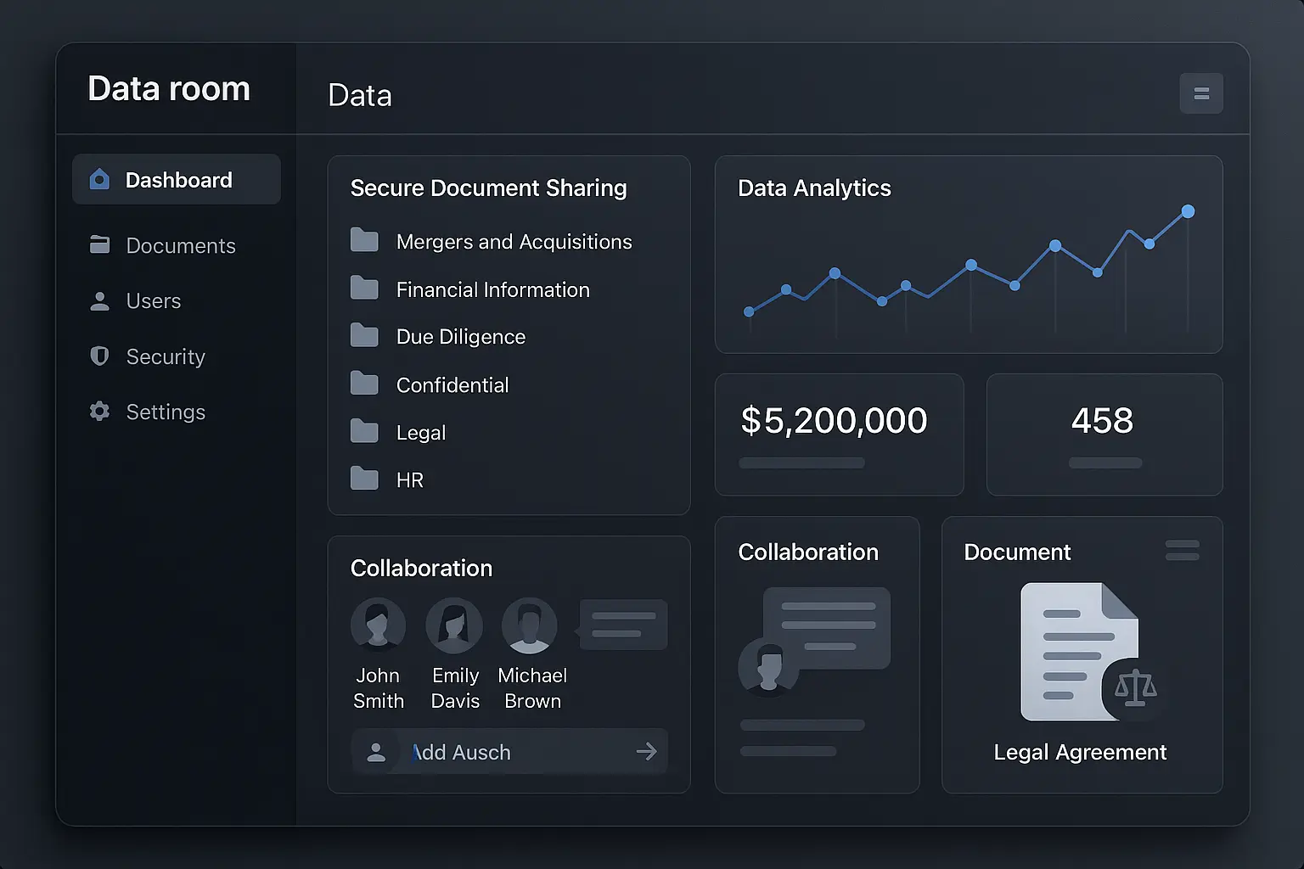The height and width of the screenshot is (869, 1304).
Task: Open the menu button at top right
Action: [x=1201, y=93]
